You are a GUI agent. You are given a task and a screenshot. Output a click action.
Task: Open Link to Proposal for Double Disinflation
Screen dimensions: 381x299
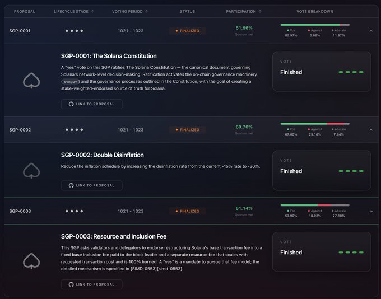tap(91, 185)
